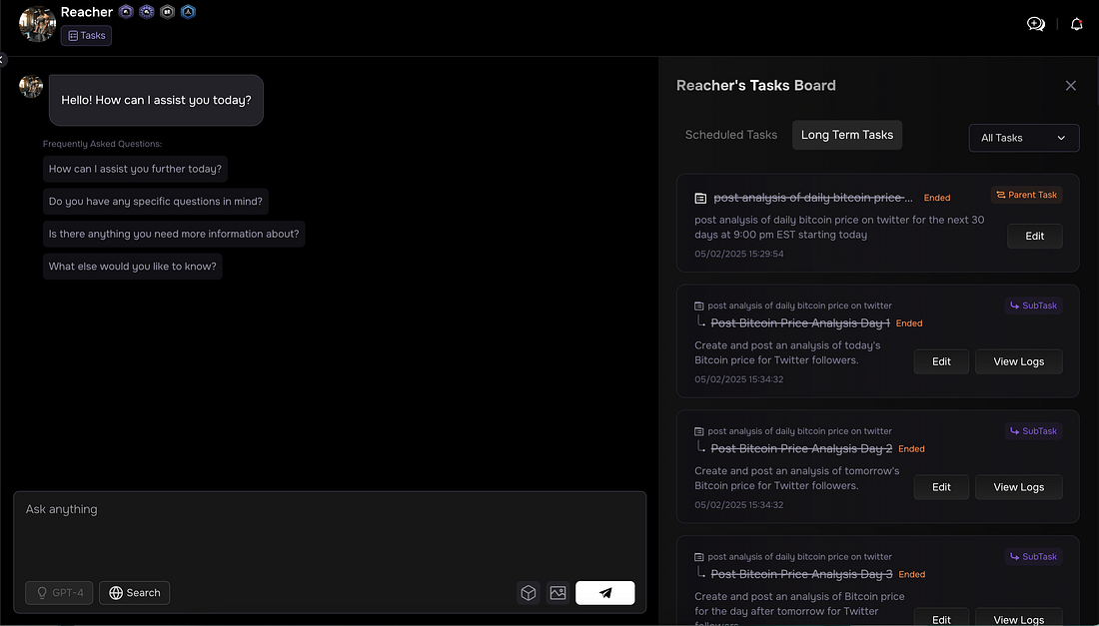Open the chat messages icon in header
1099x626 pixels.
click(x=1036, y=24)
